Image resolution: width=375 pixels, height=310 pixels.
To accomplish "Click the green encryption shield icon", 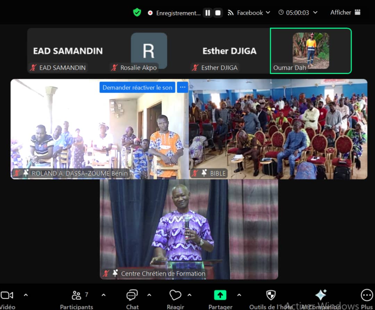I will point(137,12).
